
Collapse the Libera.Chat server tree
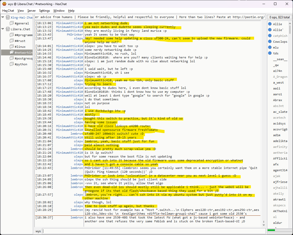(x=3, y=29)
